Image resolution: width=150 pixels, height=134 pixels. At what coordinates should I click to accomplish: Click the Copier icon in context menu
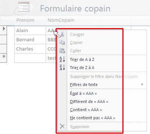pyautogui.click(x=62, y=42)
